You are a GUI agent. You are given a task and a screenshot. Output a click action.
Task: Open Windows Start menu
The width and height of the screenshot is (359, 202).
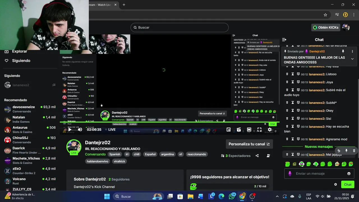107,196
